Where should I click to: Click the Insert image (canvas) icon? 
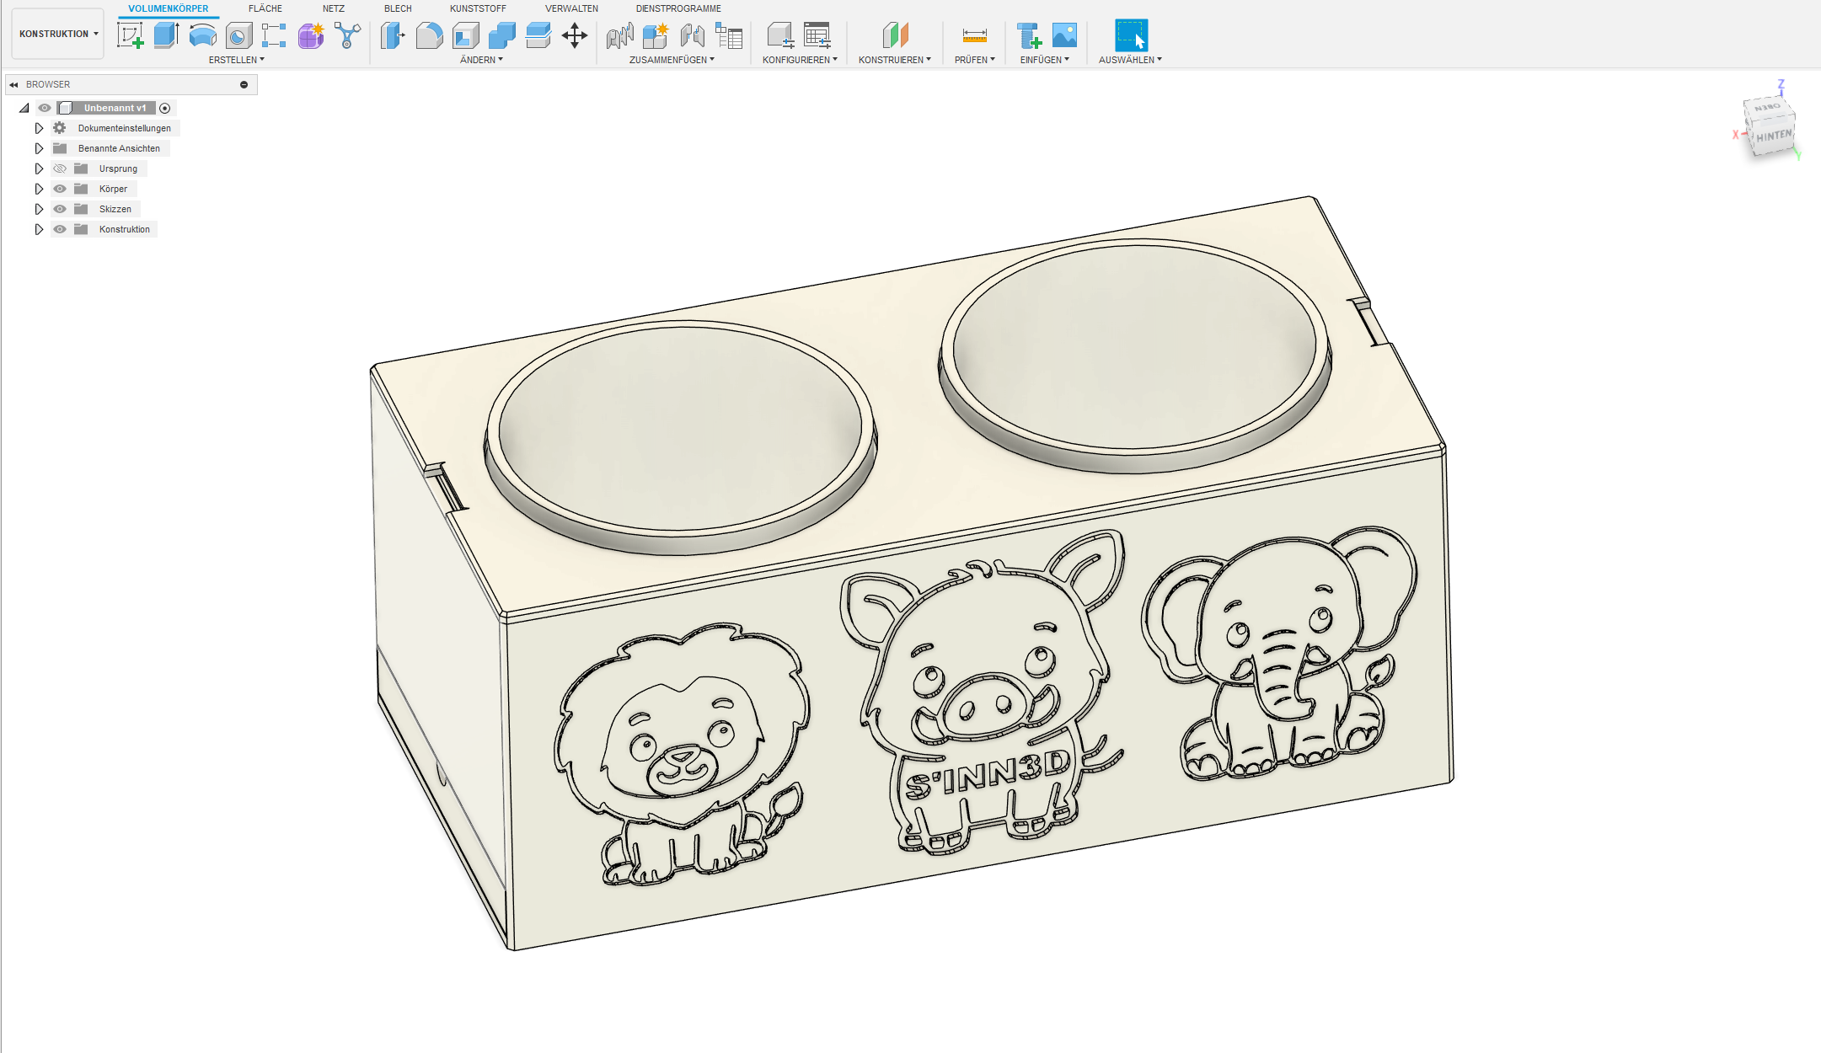[x=1065, y=35]
